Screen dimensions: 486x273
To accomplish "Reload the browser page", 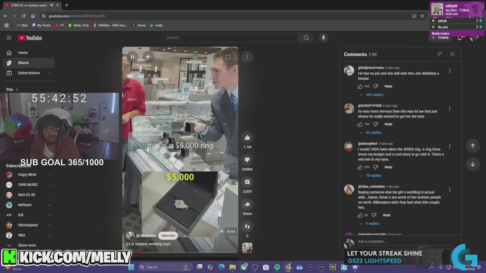I will (x=24, y=16).
